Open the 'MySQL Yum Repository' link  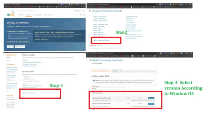click(x=100, y=17)
